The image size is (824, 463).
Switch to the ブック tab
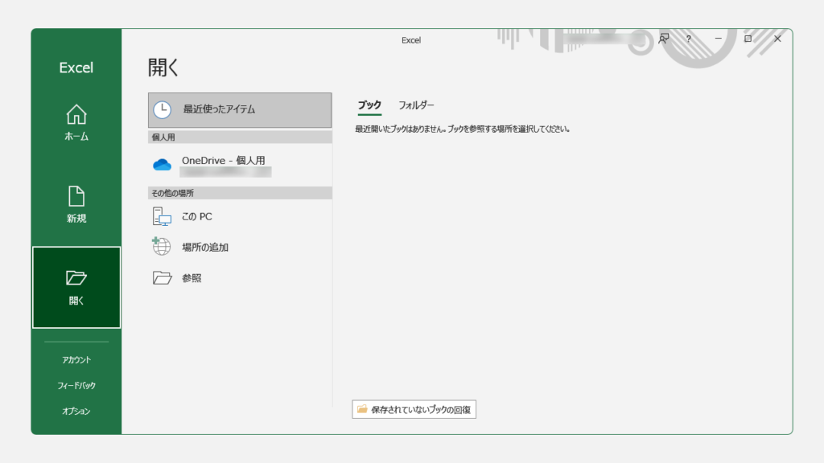pyautogui.click(x=369, y=105)
